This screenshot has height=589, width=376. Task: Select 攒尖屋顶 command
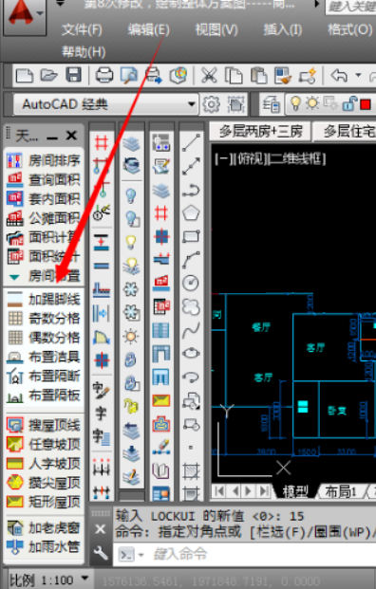[44, 483]
